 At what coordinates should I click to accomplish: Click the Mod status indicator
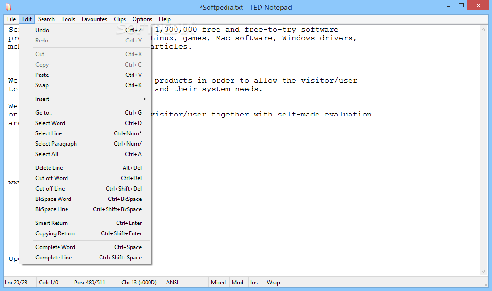tap(238, 282)
